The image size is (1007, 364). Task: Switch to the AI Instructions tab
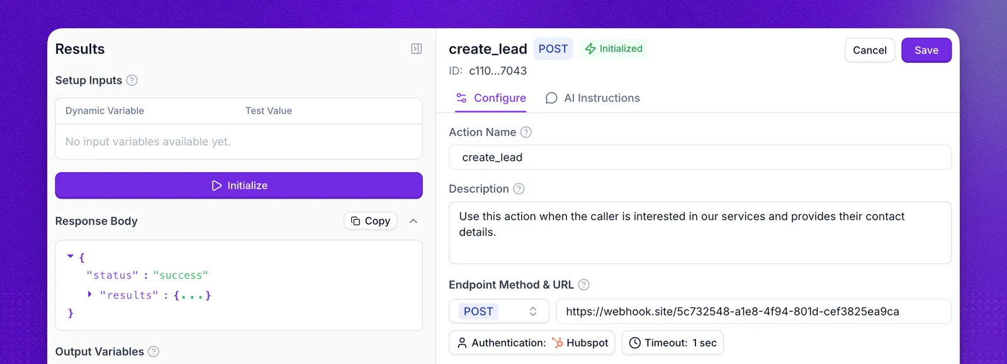point(593,98)
